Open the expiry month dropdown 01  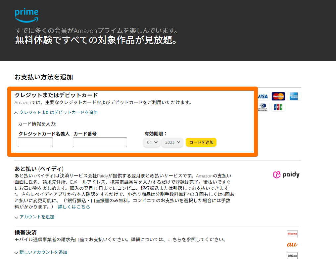[152, 142]
